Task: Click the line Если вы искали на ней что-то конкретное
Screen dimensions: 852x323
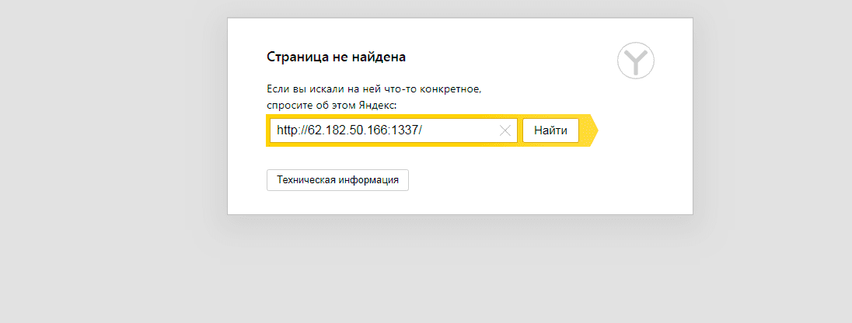Action: [x=375, y=89]
